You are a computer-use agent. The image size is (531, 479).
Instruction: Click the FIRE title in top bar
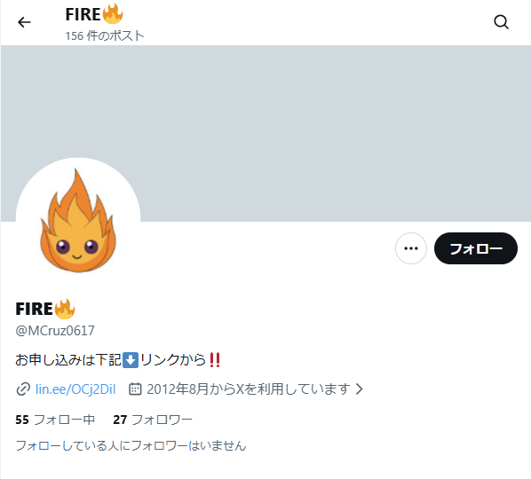click(x=83, y=14)
